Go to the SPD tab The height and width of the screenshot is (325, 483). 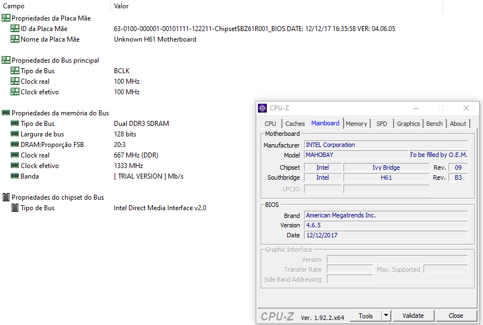pos(381,124)
